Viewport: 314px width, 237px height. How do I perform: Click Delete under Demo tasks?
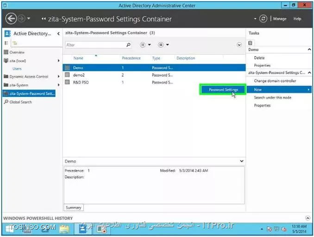click(259, 58)
